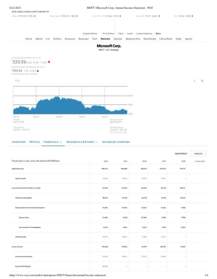Click the blue 5-day price chart
The height and width of the screenshot is (279, 217).
pos(70,105)
